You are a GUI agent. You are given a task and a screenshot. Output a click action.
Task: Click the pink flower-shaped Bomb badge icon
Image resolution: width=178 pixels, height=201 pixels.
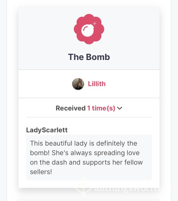coord(89,29)
